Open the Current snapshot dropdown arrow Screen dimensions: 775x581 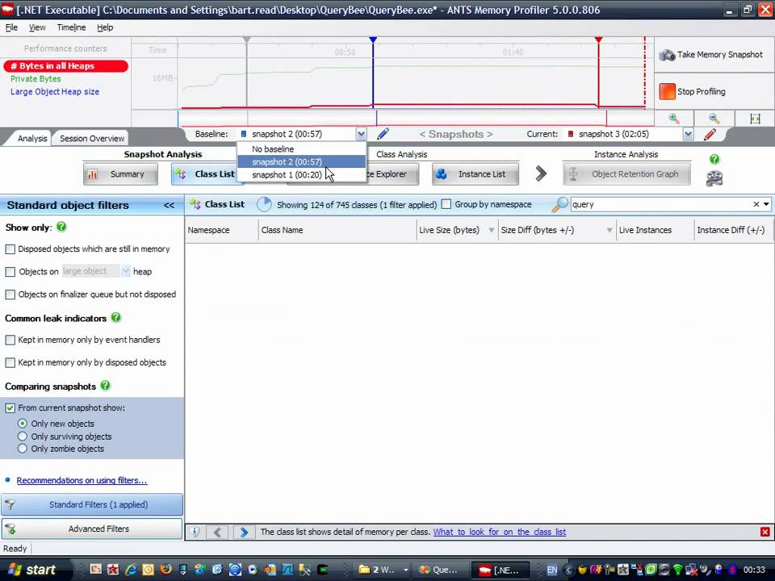coord(688,134)
